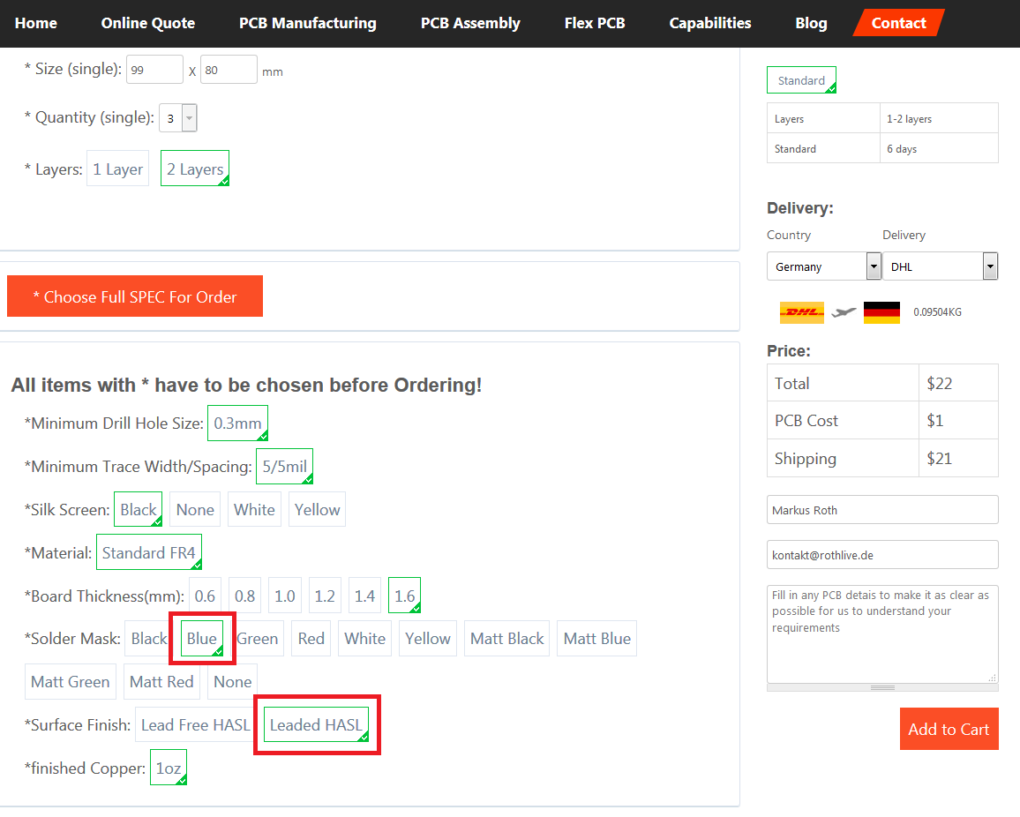This screenshot has height=817, width=1020.
Task: Open the Blog page
Action: (x=811, y=24)
